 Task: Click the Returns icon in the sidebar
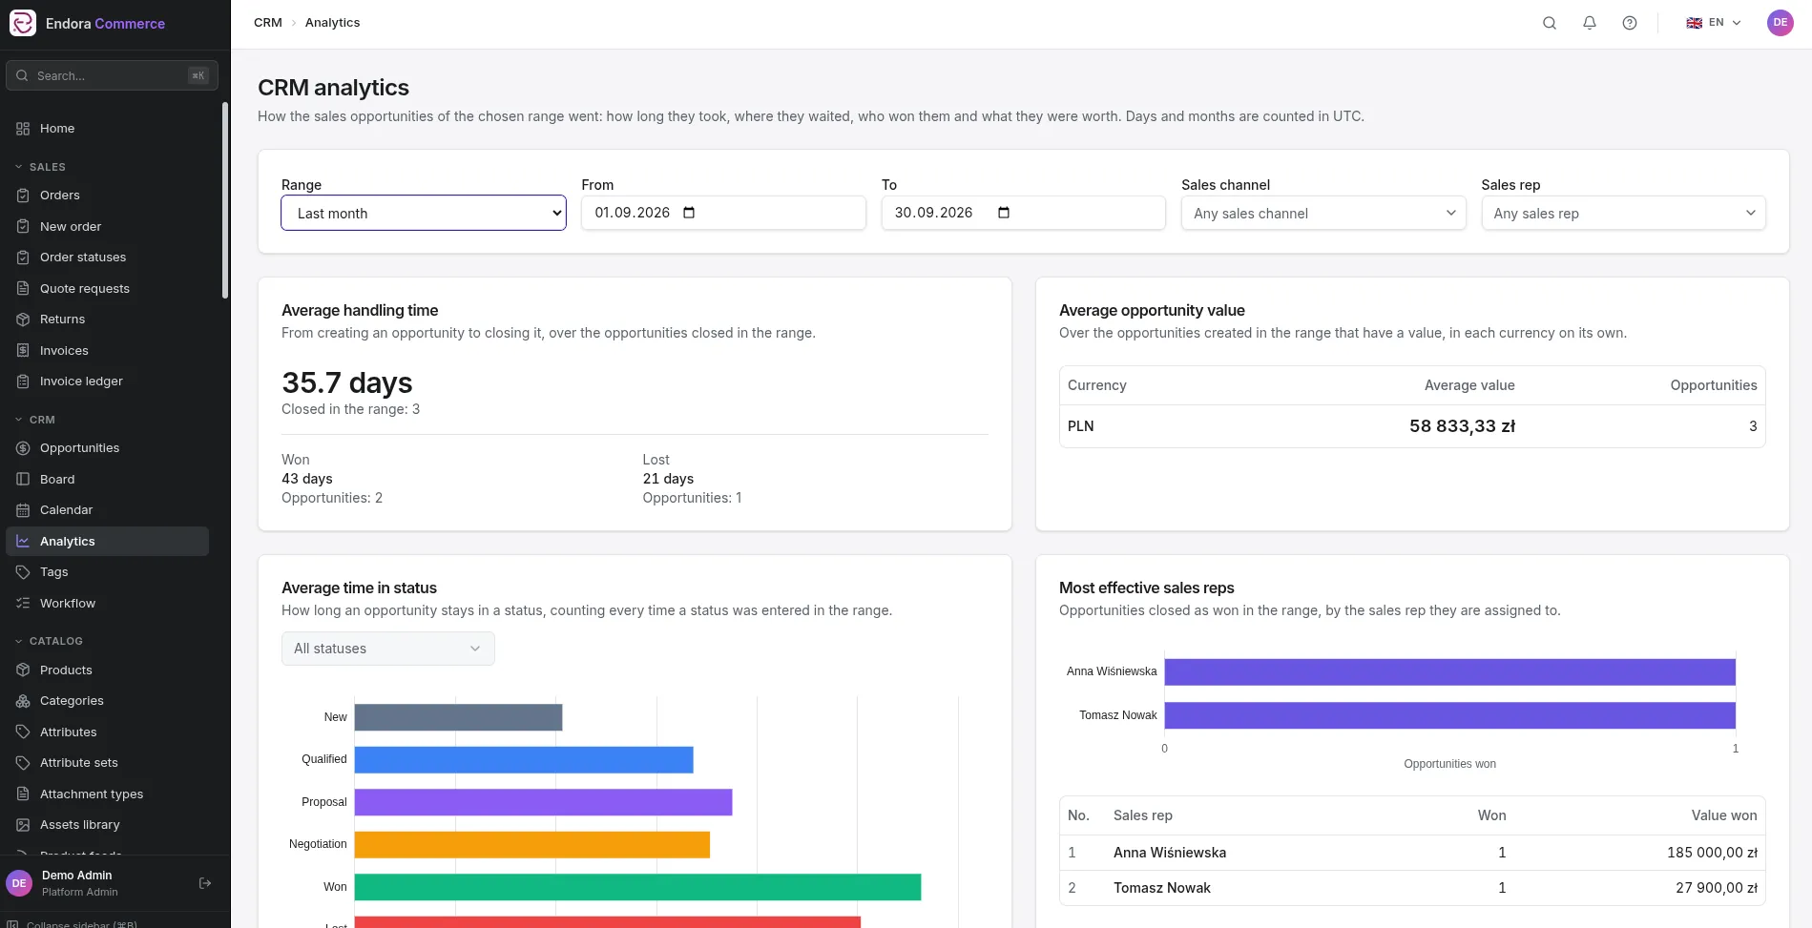pos(23,320)
